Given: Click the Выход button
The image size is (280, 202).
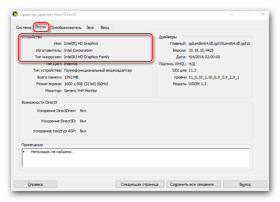Looking at the screenshot, I should coord(245,184).
